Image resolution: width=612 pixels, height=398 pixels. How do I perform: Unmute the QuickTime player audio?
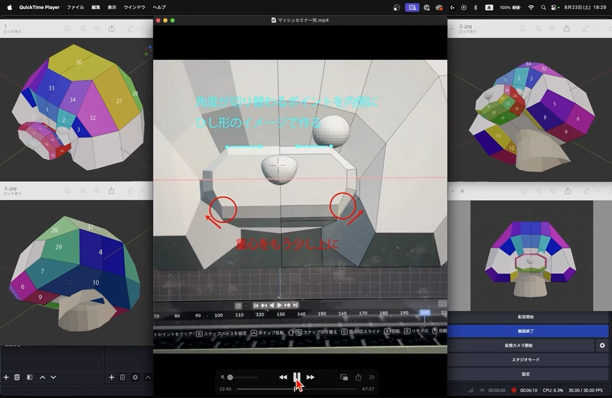[223, 378]
